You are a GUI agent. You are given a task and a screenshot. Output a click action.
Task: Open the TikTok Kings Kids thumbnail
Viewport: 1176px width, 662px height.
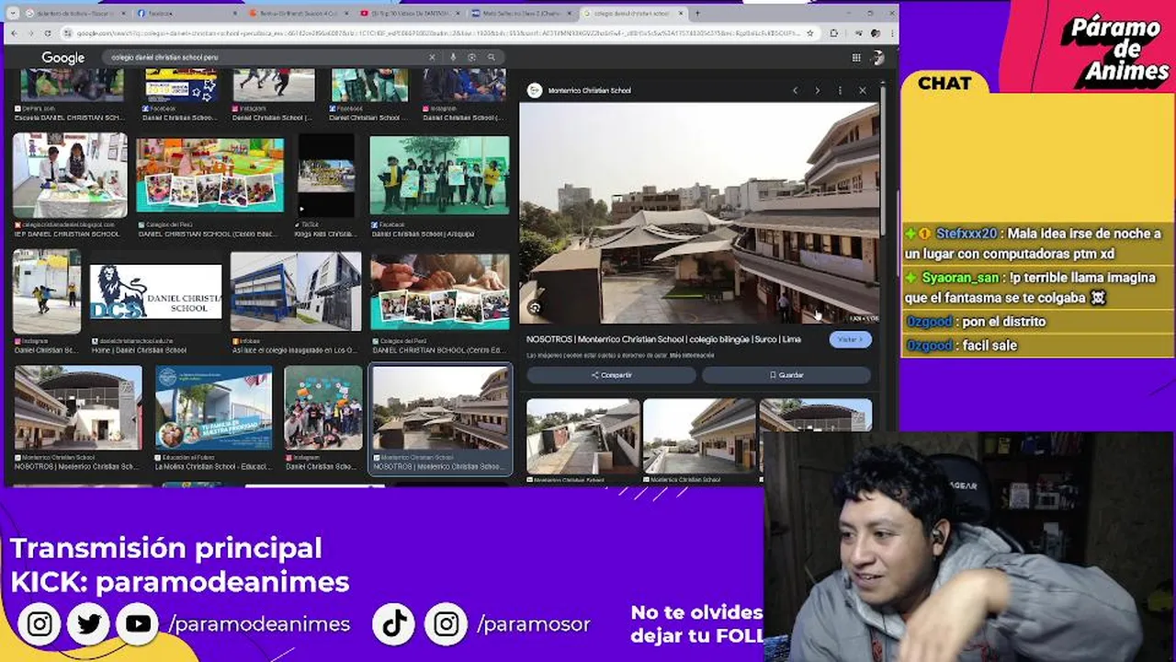pos(326,176)
